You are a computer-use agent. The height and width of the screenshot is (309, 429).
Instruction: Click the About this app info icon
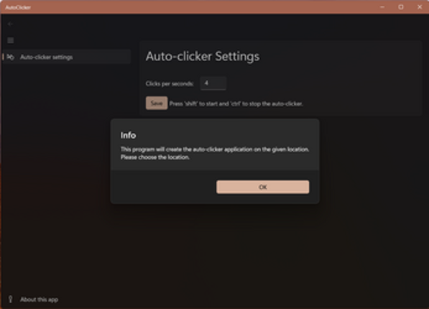[10, 299]
